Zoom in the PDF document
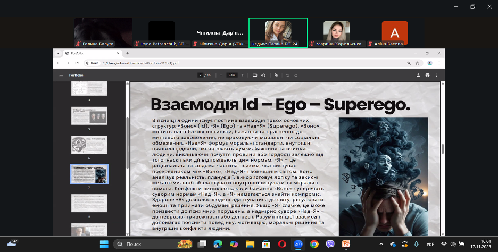Image resolution: width=498 pixels, height=252 pixels. [x=243, y=75]
